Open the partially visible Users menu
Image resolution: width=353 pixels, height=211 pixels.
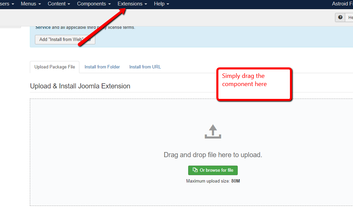pos(7,4)
